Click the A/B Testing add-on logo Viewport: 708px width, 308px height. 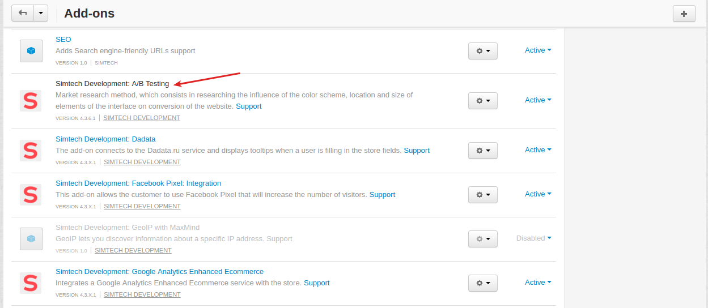click(x=31, y=101)
